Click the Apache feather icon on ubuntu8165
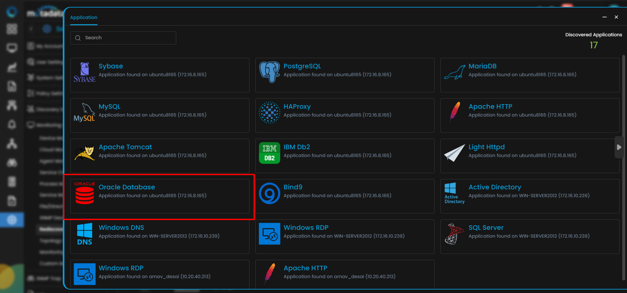The image size is (627, 293). (455, 112)
